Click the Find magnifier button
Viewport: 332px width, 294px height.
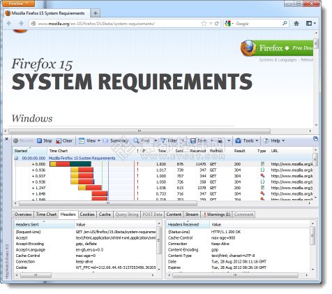(x=142, y=141)
